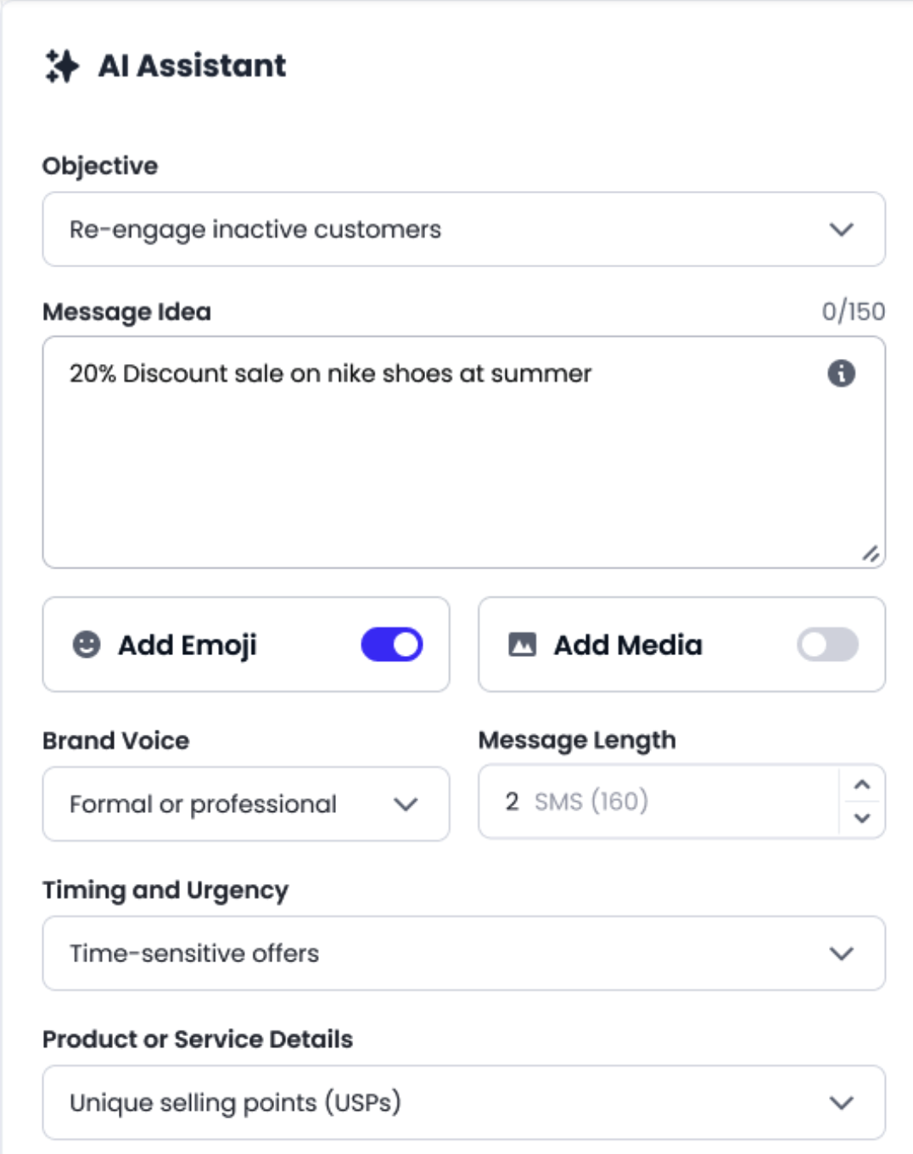Click the smiley face icon beside Add Emoji

[87, 645]
